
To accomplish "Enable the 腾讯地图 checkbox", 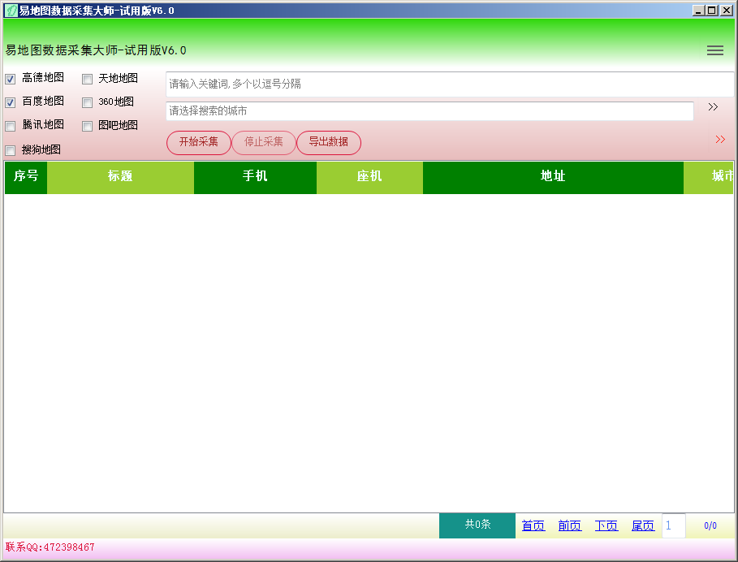I will click(11, 126).
